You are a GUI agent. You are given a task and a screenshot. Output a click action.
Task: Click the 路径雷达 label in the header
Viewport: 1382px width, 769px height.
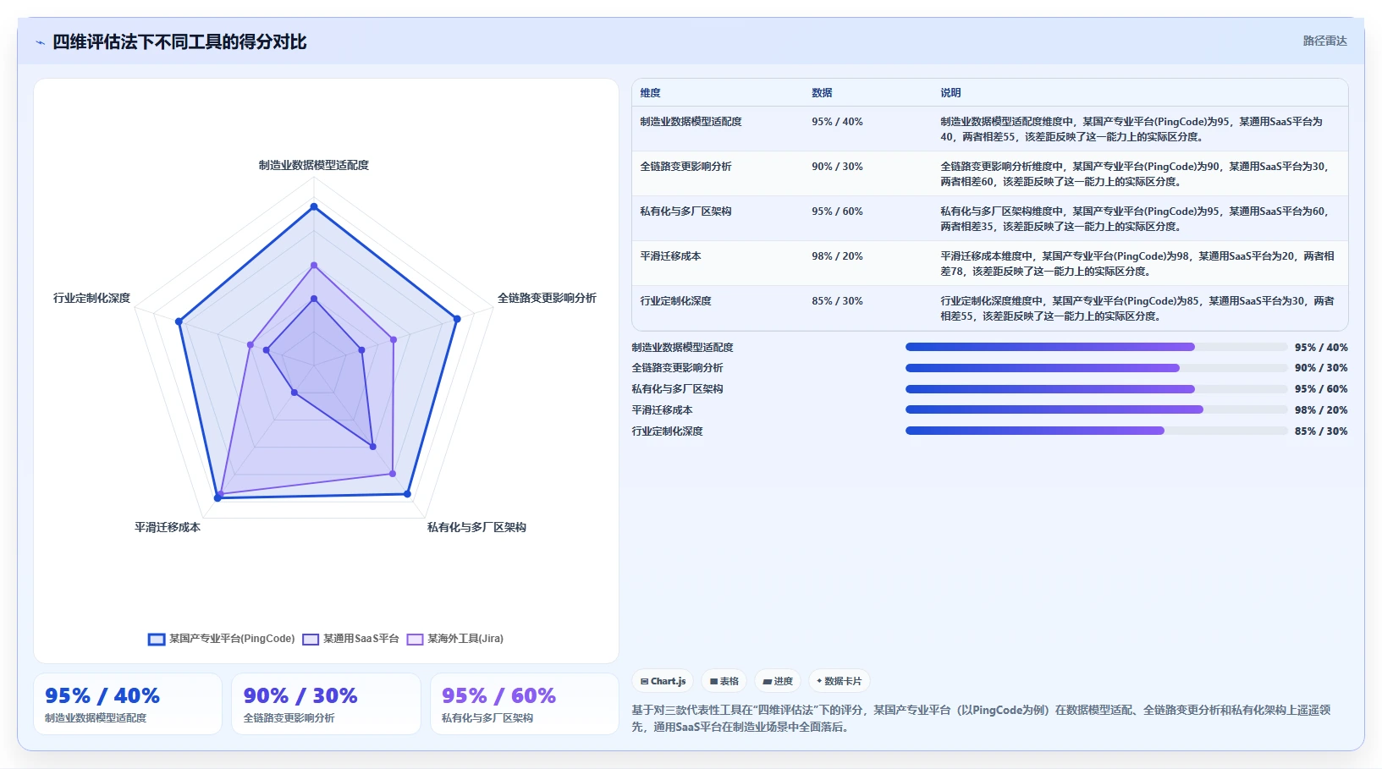coord(1324,41)
